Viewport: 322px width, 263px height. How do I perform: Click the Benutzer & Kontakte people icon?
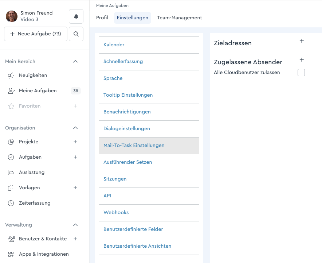click(x=12, y=239)
